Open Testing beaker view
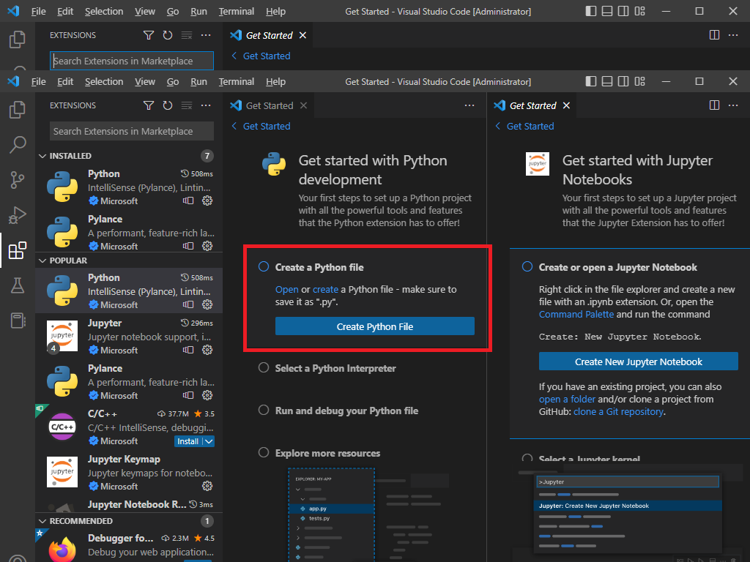This screenshot has width=750, height=562. (x=18, y=285)
